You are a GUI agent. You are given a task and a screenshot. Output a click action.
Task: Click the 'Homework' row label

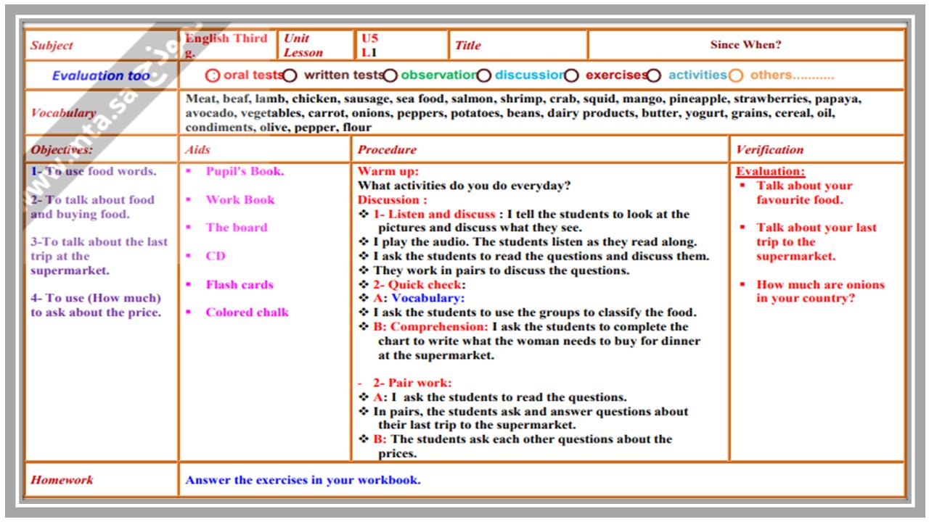pyautogui.click(x=62, y=480)
